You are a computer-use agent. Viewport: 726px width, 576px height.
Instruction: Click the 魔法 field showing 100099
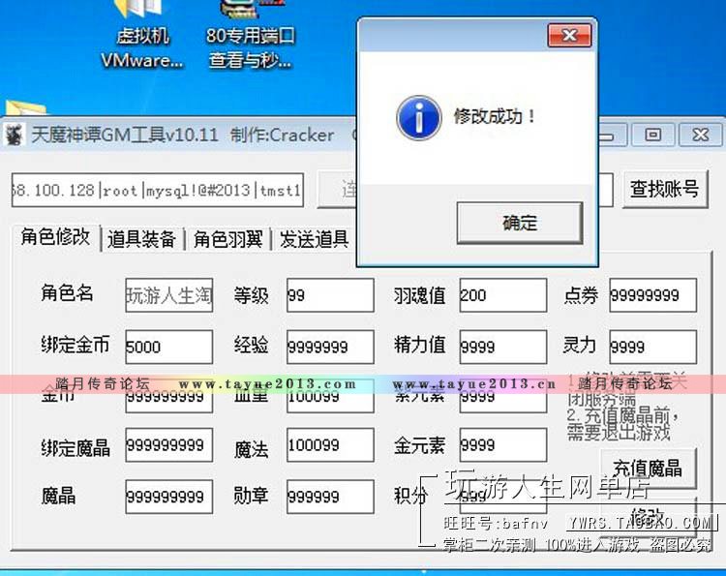[330, 445]
